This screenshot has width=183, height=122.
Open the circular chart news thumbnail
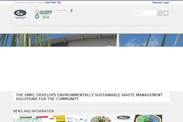pos(148,118)
